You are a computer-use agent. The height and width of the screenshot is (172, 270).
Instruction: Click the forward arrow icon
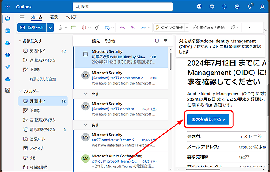(144, 28)
